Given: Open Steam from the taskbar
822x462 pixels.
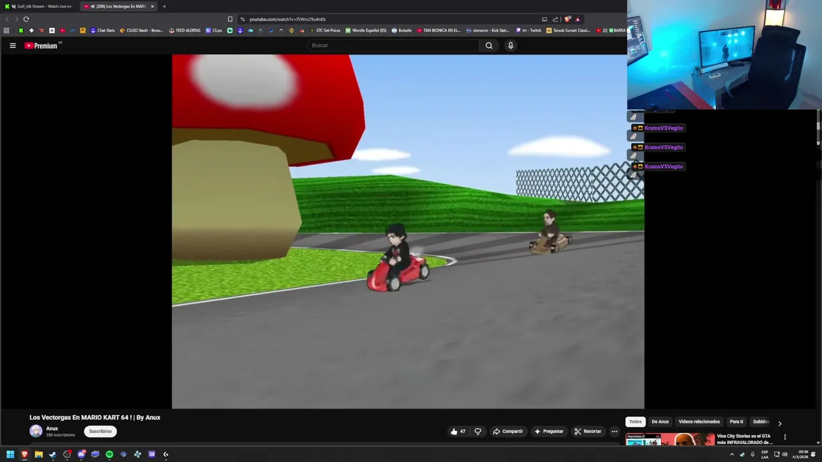Looking at the screenshot, I should (x=53, y=454).
